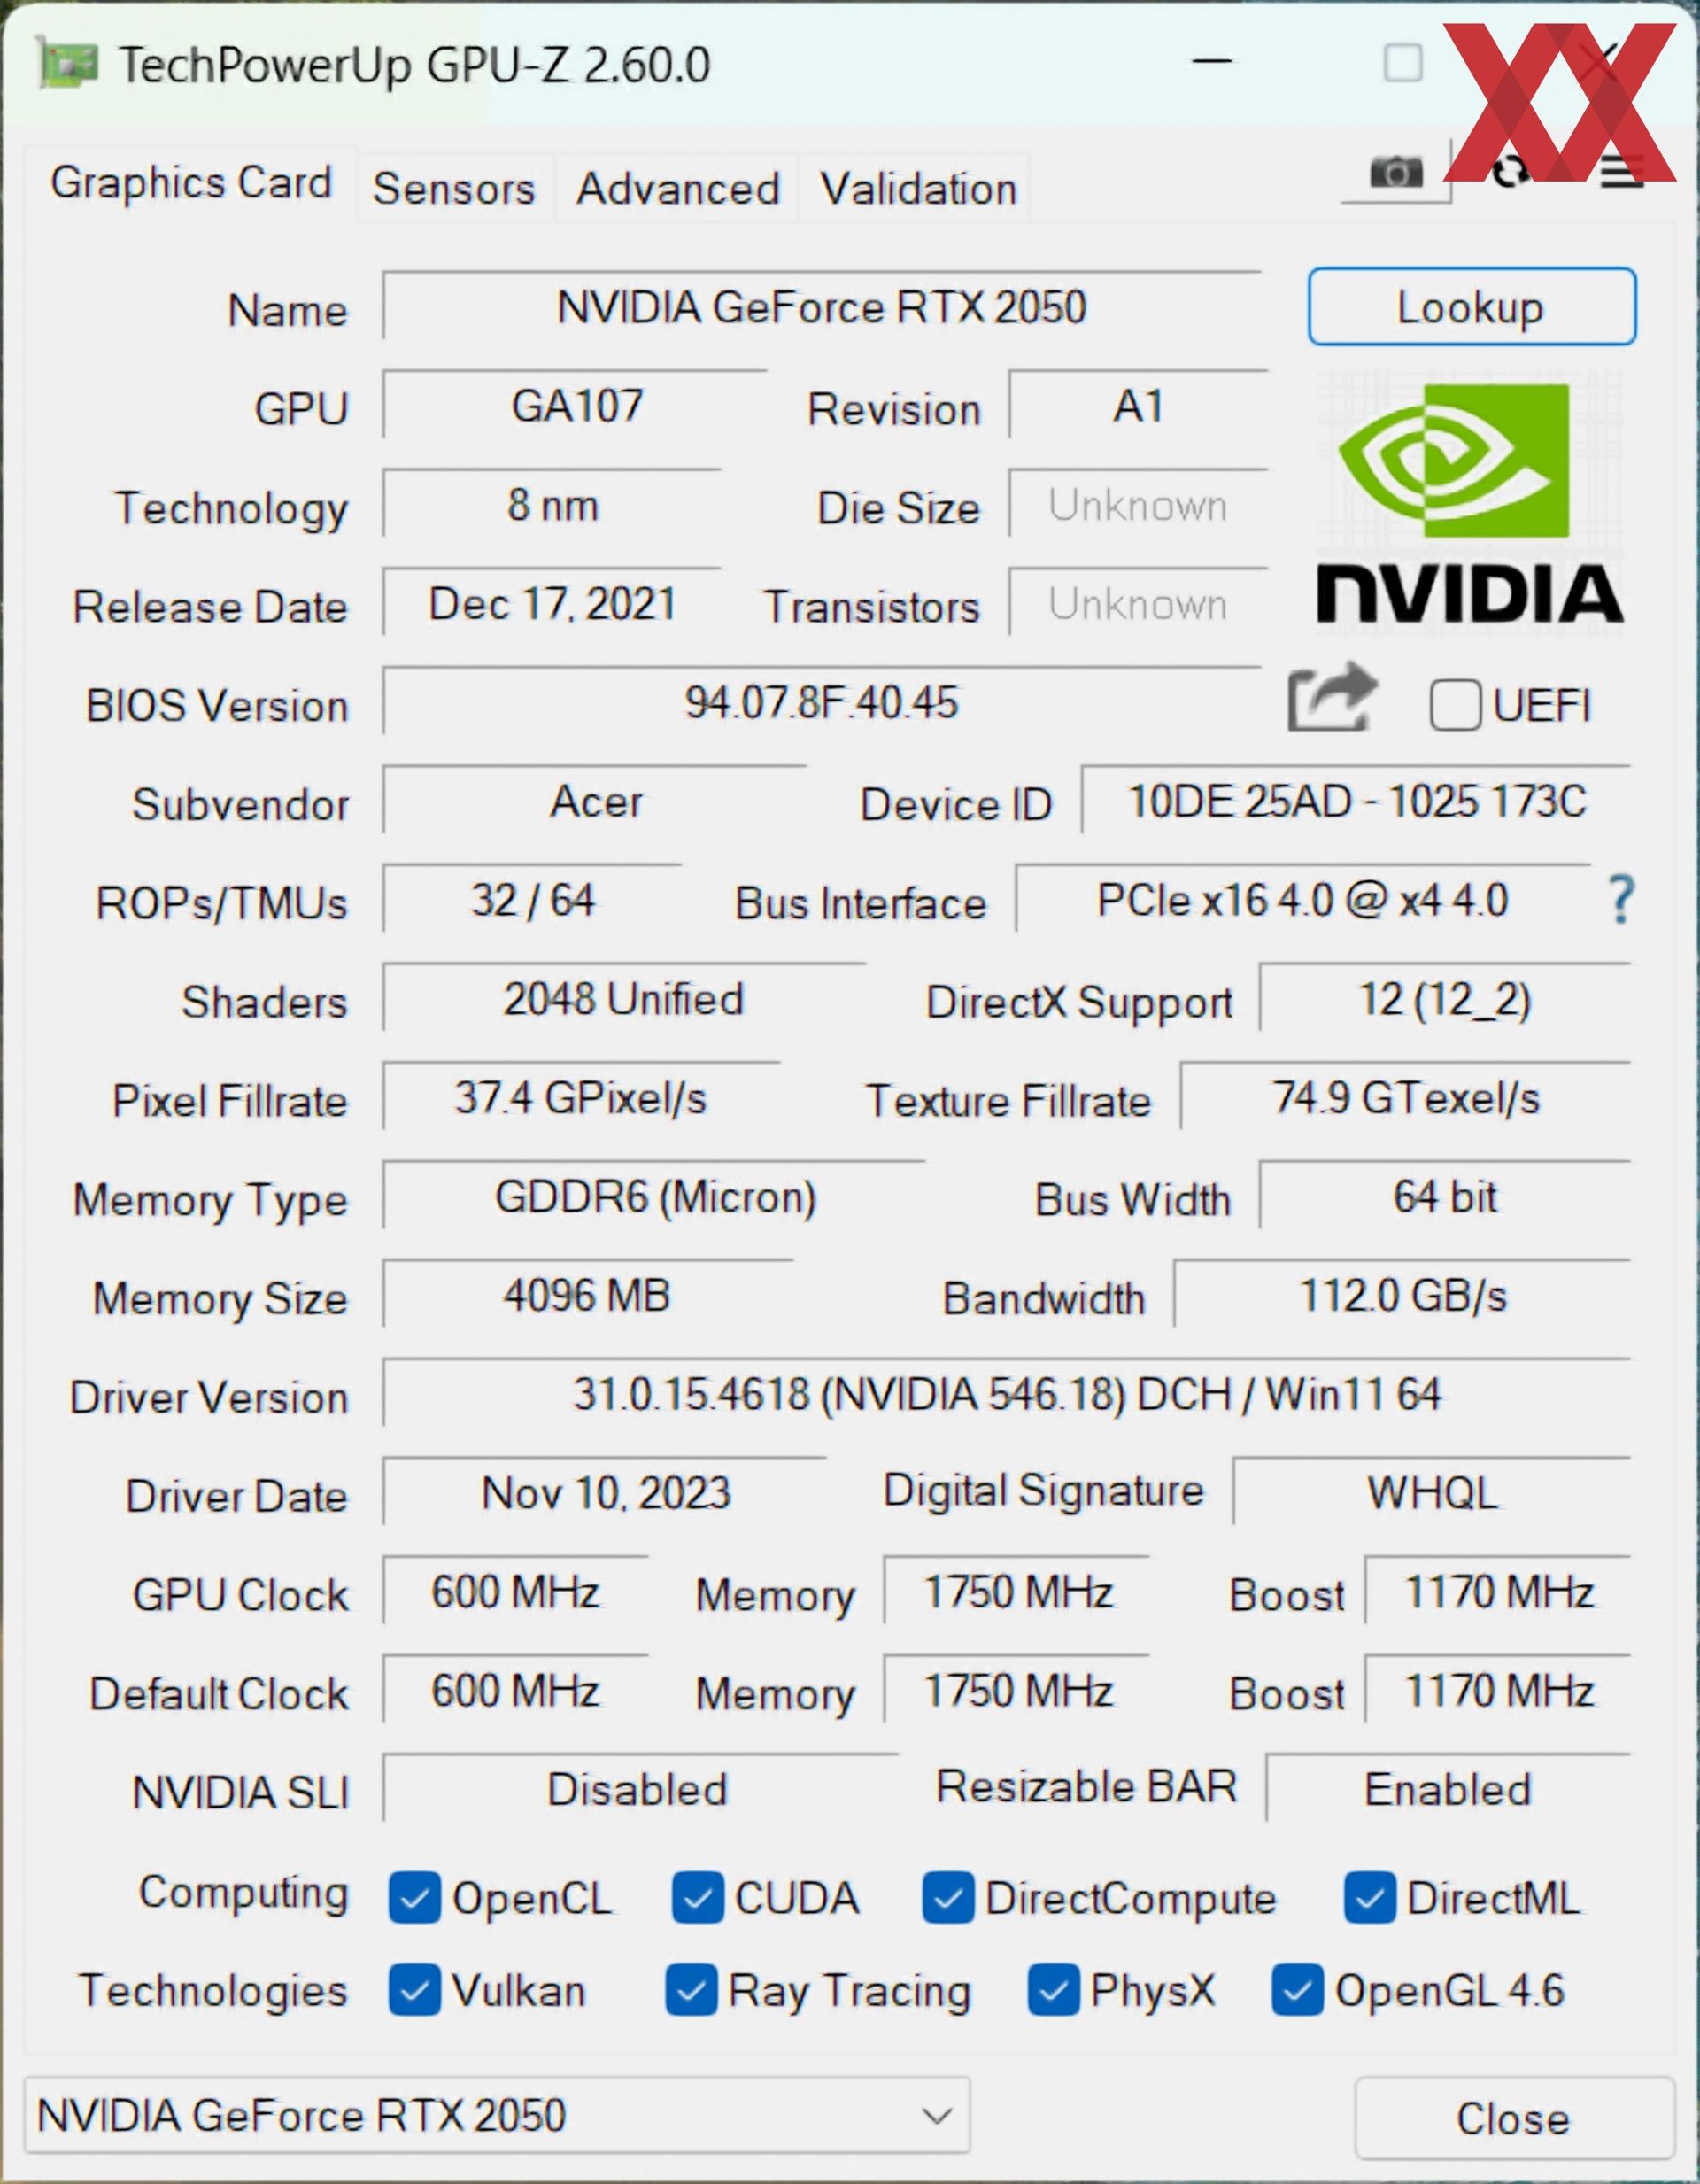Toggle the DirectML checkbox
Image resolution: width=1700 pixels, height=2184 pixels.
coord(1370,1899)
